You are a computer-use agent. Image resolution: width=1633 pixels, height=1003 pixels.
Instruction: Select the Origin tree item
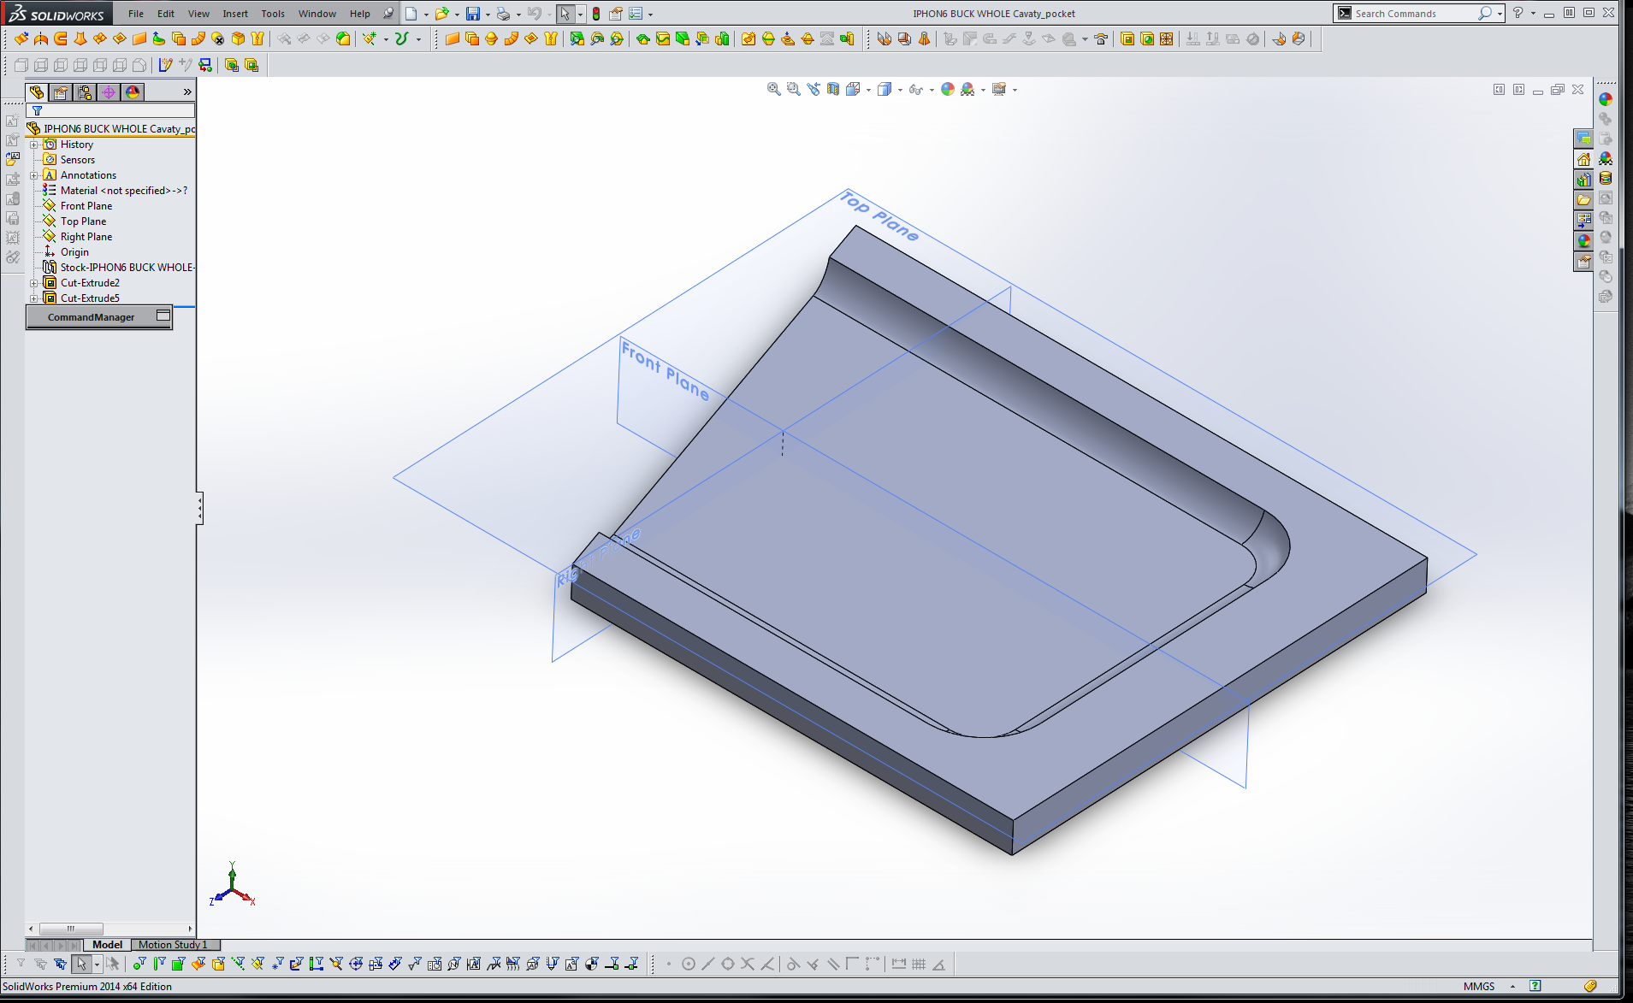tap(74, 252)
